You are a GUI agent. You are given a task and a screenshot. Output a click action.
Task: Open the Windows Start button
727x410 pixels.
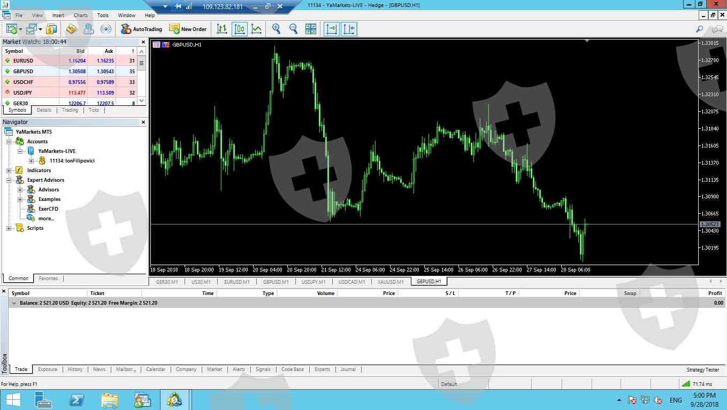(12, 400)
